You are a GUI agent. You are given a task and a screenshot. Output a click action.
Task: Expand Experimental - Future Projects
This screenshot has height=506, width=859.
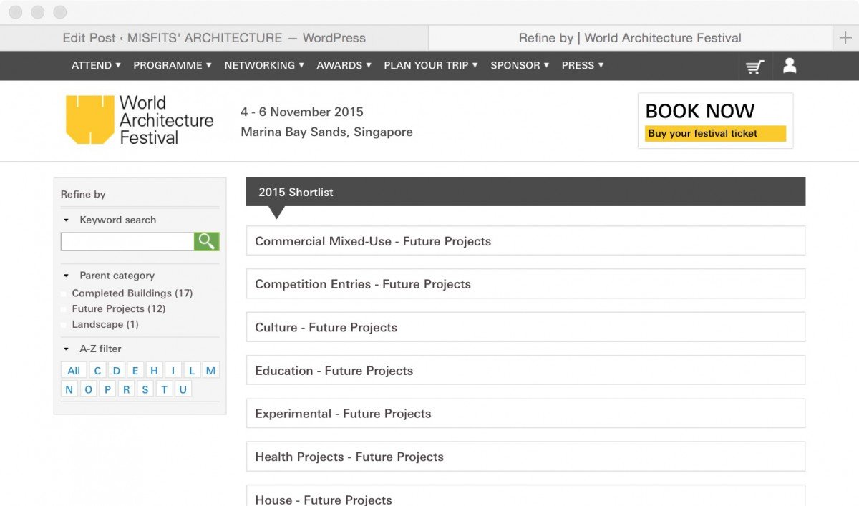[x=525, y=413]
